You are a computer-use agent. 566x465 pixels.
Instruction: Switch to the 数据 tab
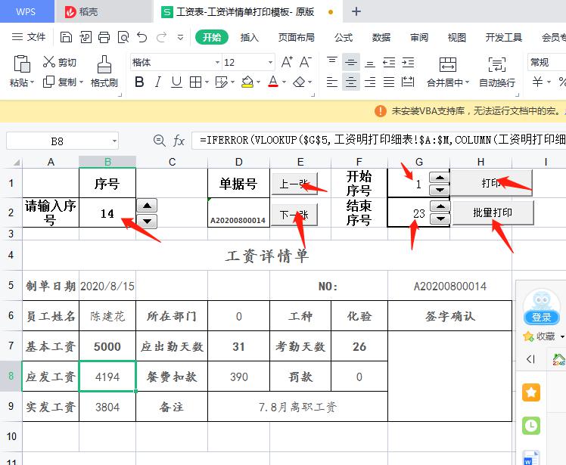click(381, 37)
